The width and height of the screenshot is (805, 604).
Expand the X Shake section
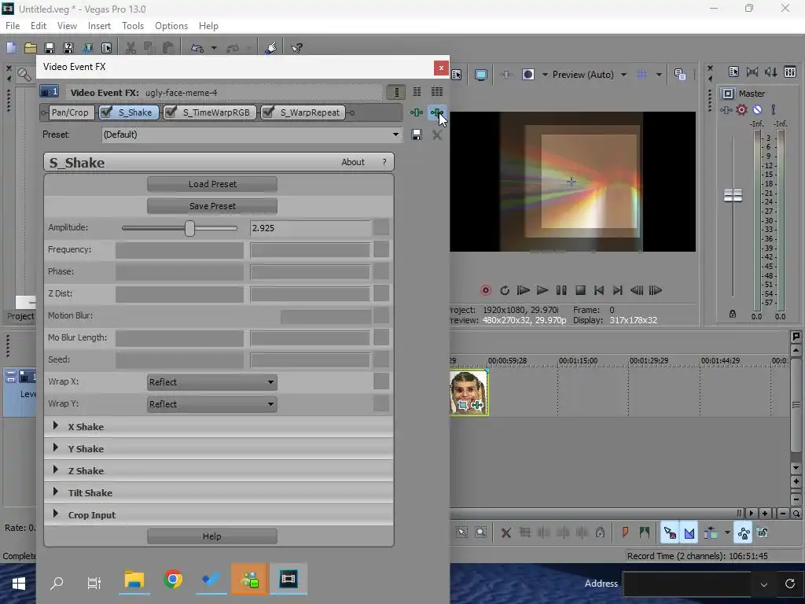(x=56, y=426)
